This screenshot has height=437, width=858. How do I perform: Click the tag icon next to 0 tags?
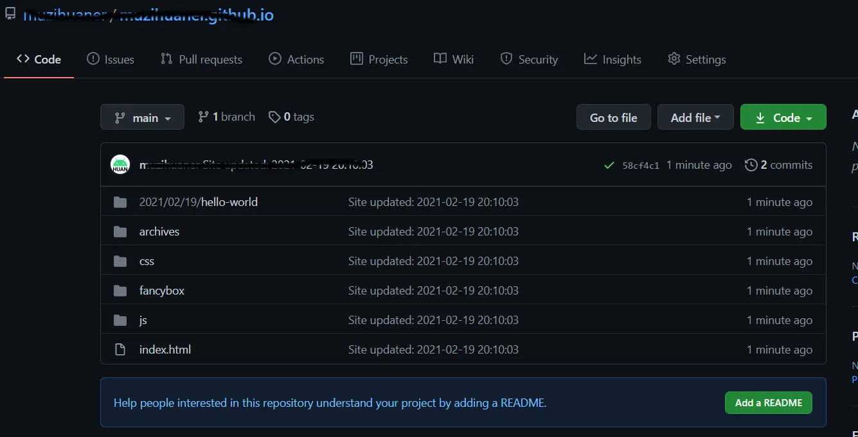point(274,117)
